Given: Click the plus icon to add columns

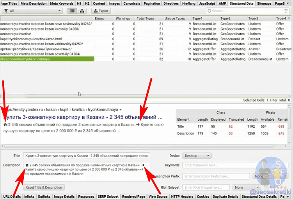Looking at the screenshot, I should 289,18.
